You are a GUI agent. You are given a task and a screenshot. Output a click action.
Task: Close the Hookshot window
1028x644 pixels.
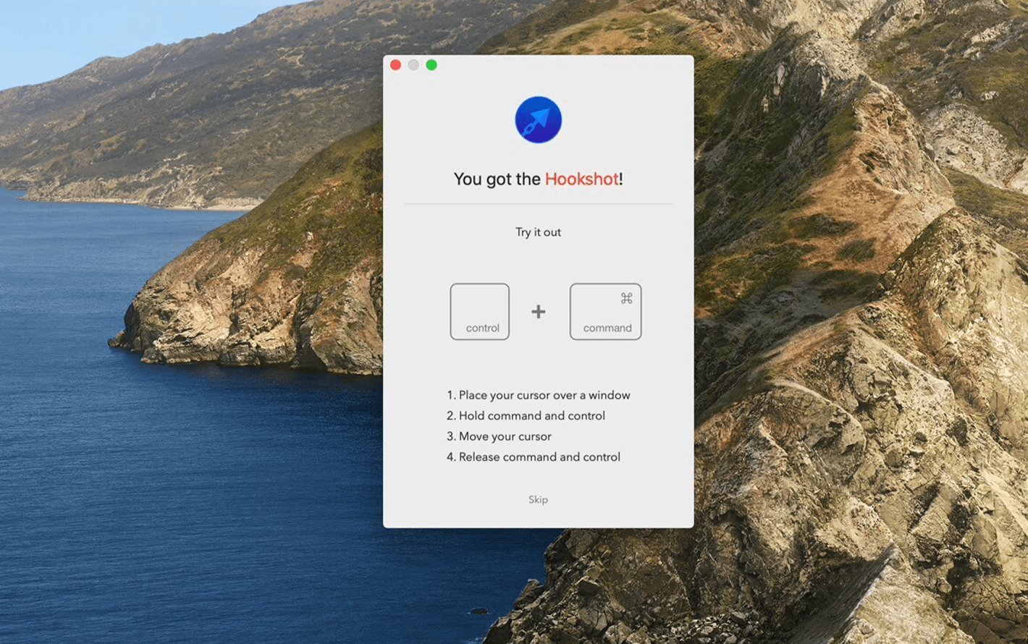pyautogui.click(x=395, y=65)
